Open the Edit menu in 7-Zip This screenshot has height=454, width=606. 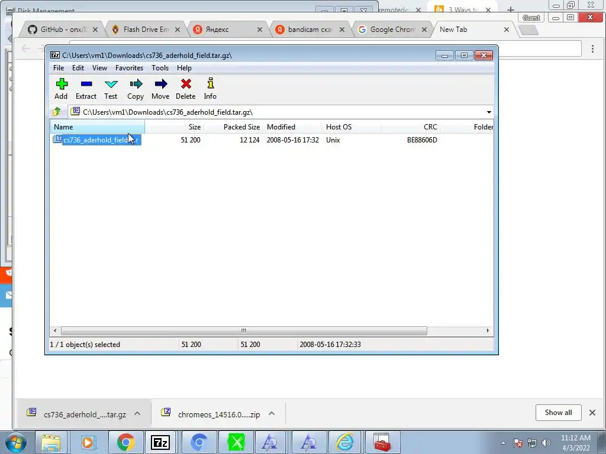point(78,68)
